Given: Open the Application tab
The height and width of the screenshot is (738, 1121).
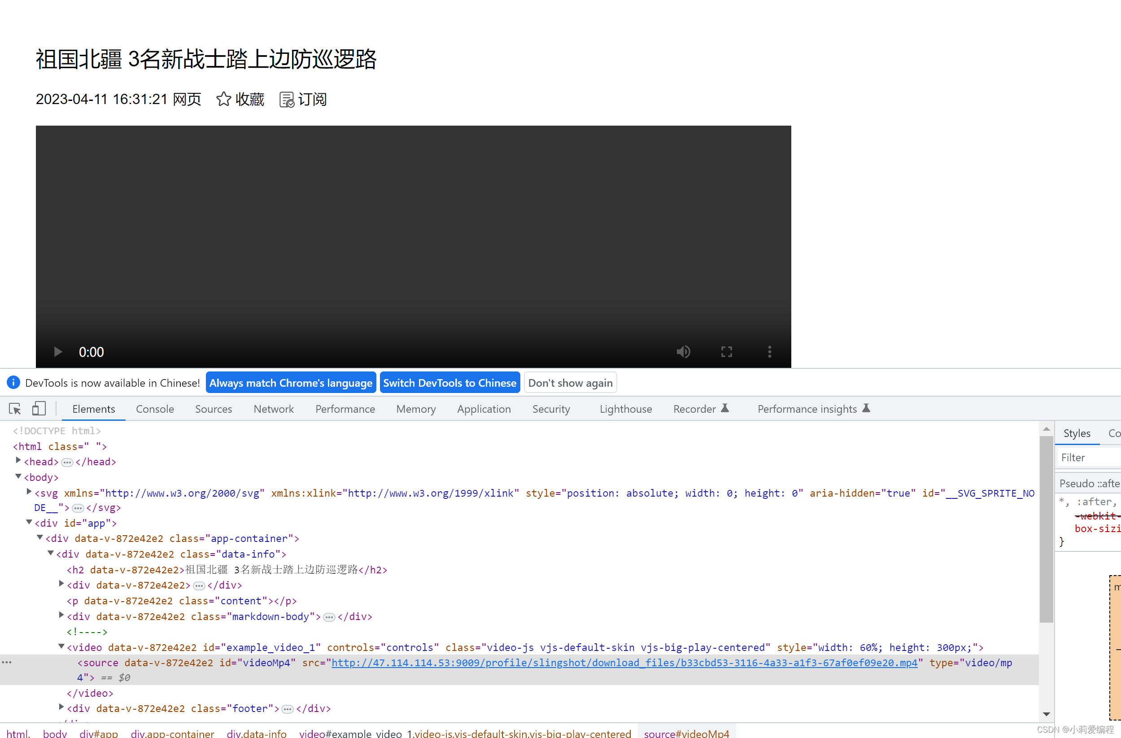Looking at the screenshot, I should pyautogui.click(x=484, y=409).
